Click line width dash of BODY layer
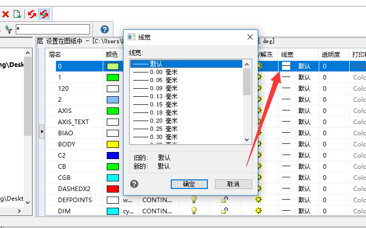366x228 pixels. [286, 144]
